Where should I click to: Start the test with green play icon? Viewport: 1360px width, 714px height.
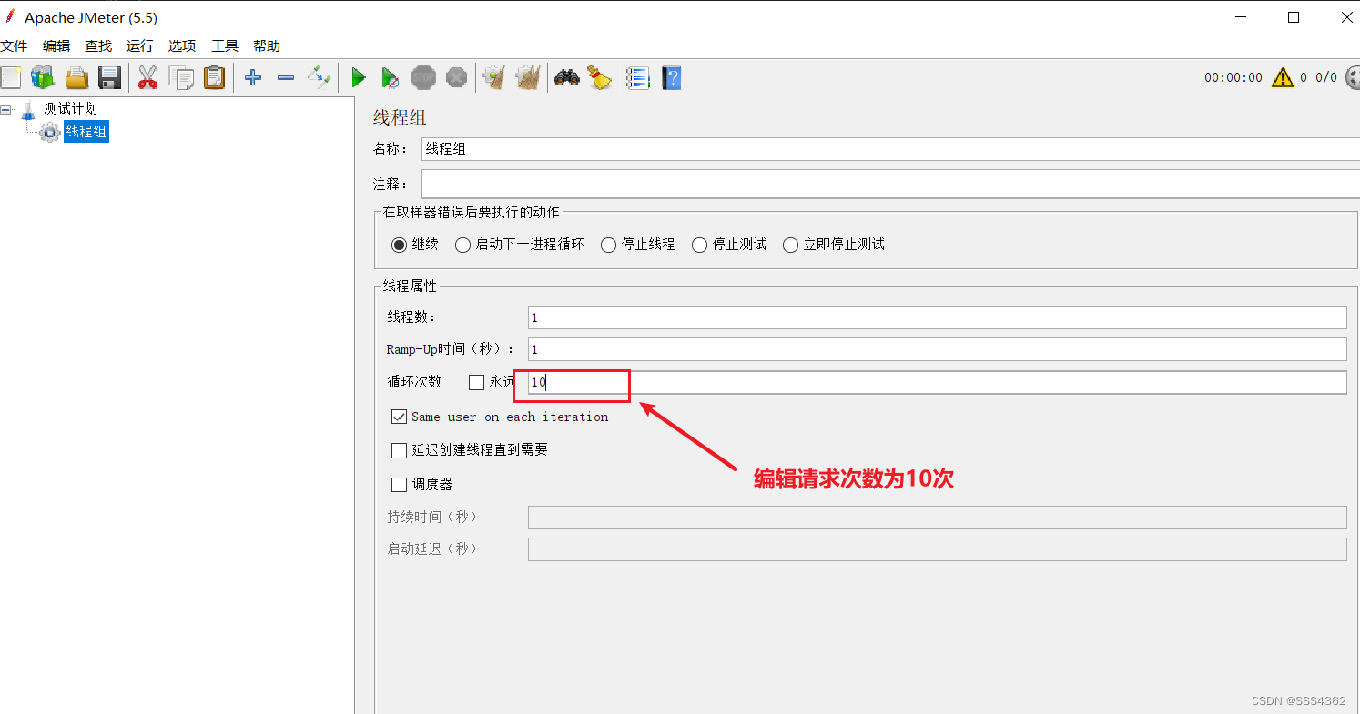pyautogui.click(x=359, y=78)
